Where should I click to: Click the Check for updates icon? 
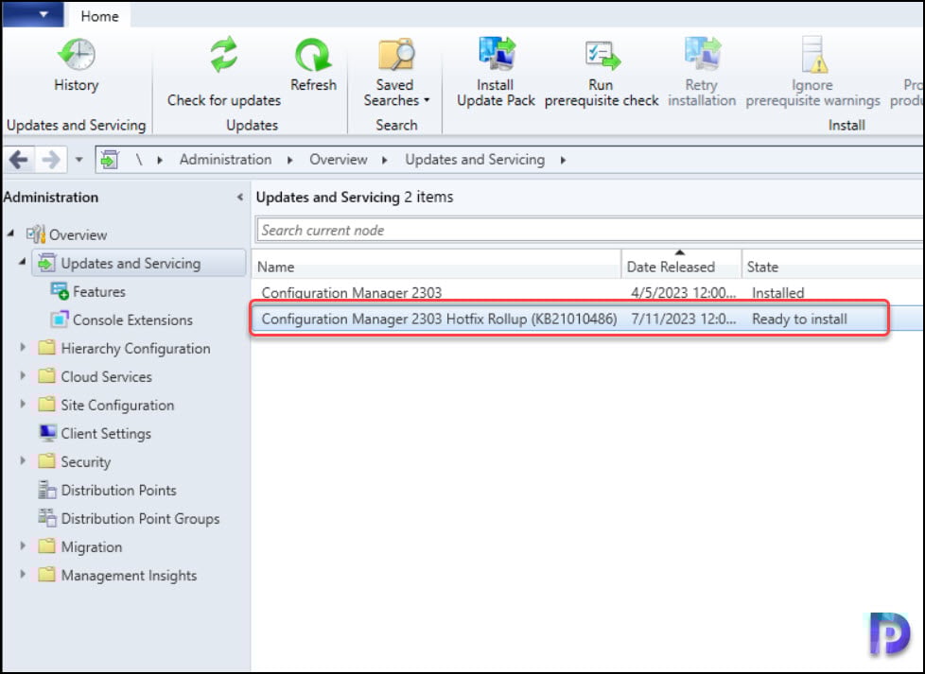[x=224, y=54]
